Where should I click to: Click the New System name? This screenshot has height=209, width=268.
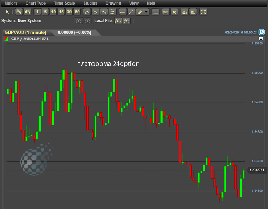click(x=30, y=21)
